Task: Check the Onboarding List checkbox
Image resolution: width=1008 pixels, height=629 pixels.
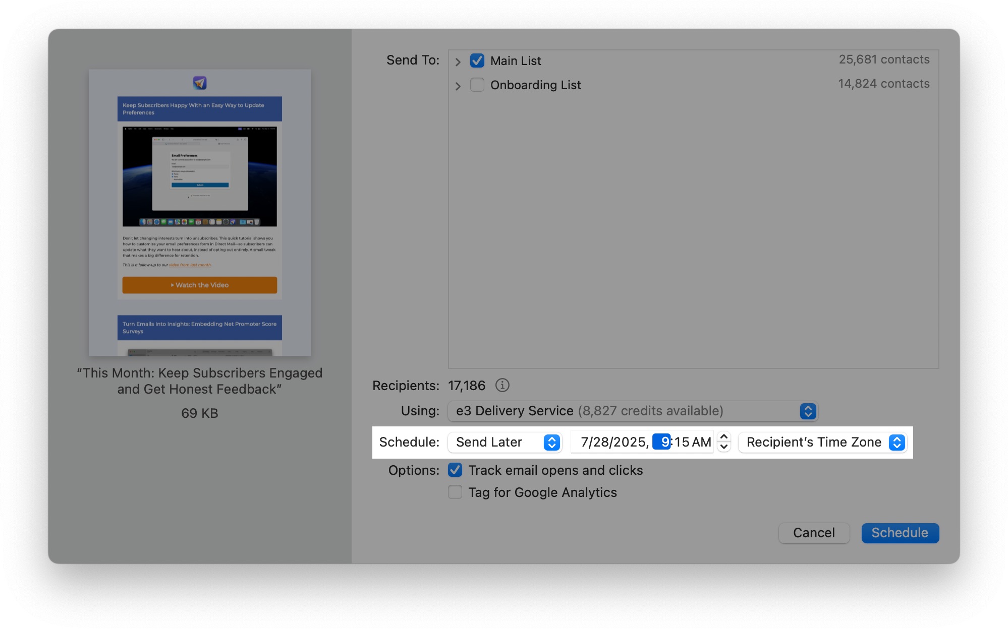Action: [477, 85]
